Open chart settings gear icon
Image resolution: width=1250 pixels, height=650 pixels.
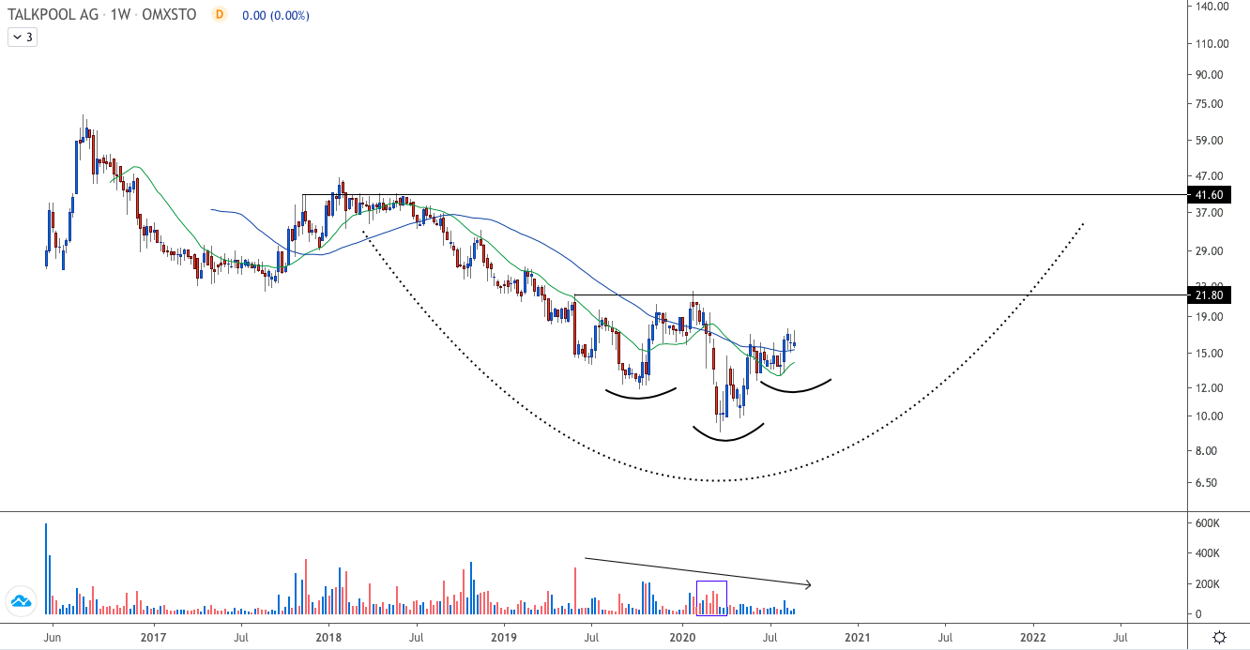[1219, 638]
